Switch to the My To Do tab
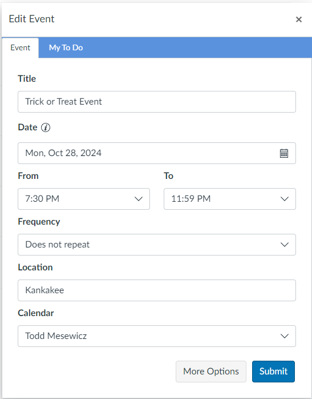 pos(66,47)
